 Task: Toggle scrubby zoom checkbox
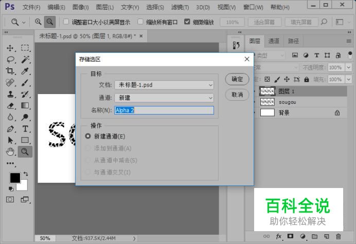[187, 22]
